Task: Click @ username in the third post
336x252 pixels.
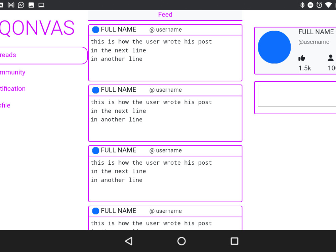Action: point(165,151)
